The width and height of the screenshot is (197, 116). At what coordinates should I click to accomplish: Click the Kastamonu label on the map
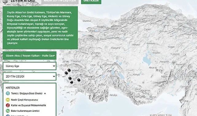tap(151, 16)
